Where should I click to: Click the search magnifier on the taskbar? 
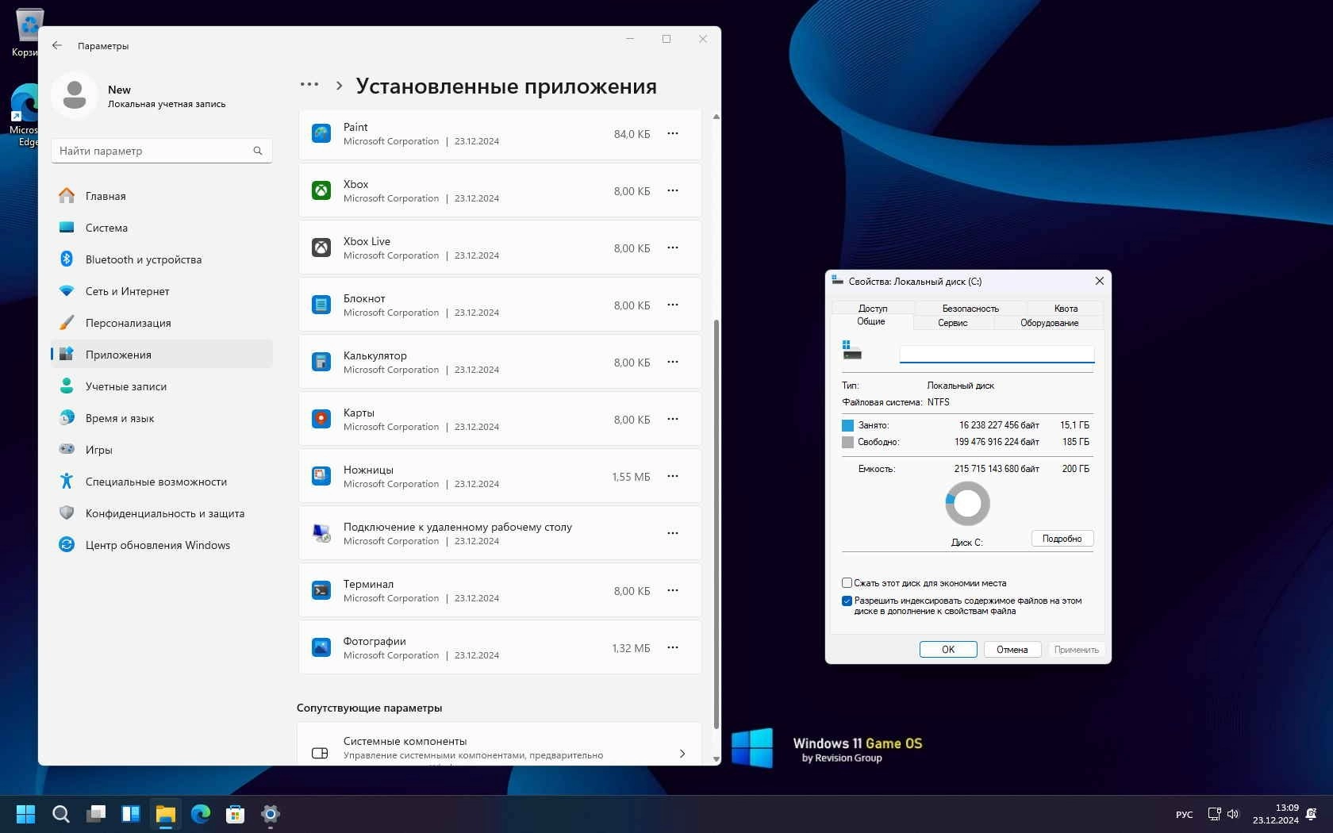[60, 814]
